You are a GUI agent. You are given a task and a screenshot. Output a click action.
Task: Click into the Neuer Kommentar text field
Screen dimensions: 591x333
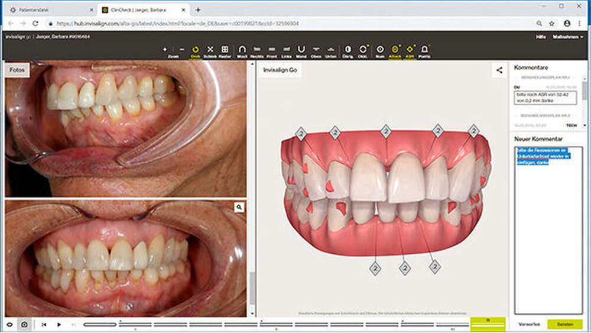coord(548,237)
